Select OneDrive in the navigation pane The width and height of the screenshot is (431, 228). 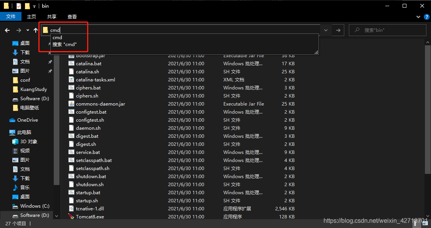(x=24, y=120)
